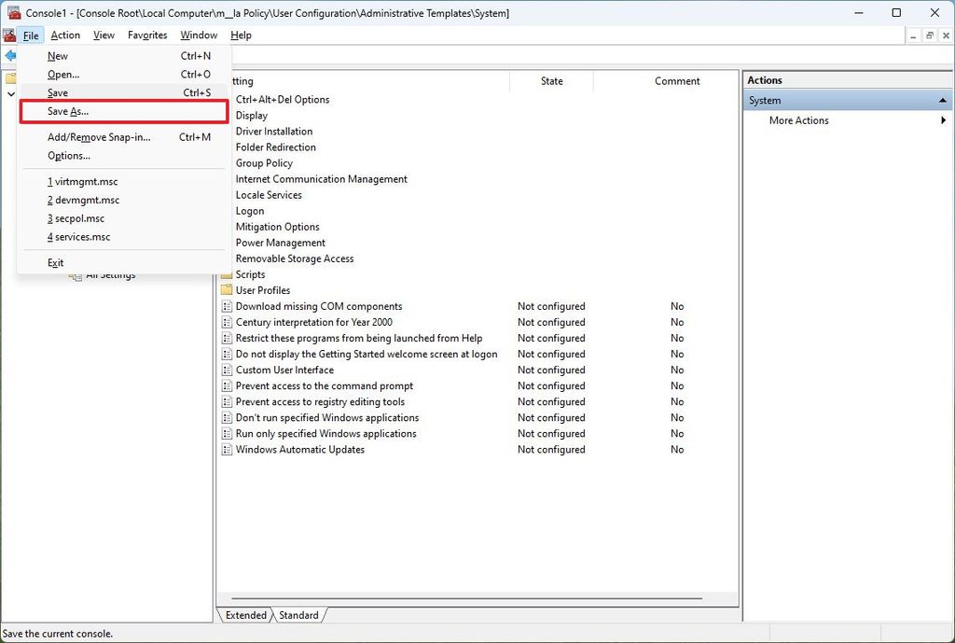Open the Window menu
Image resolution: width=955 pixels, height=643 pixels.
click(x=198, y=35)
